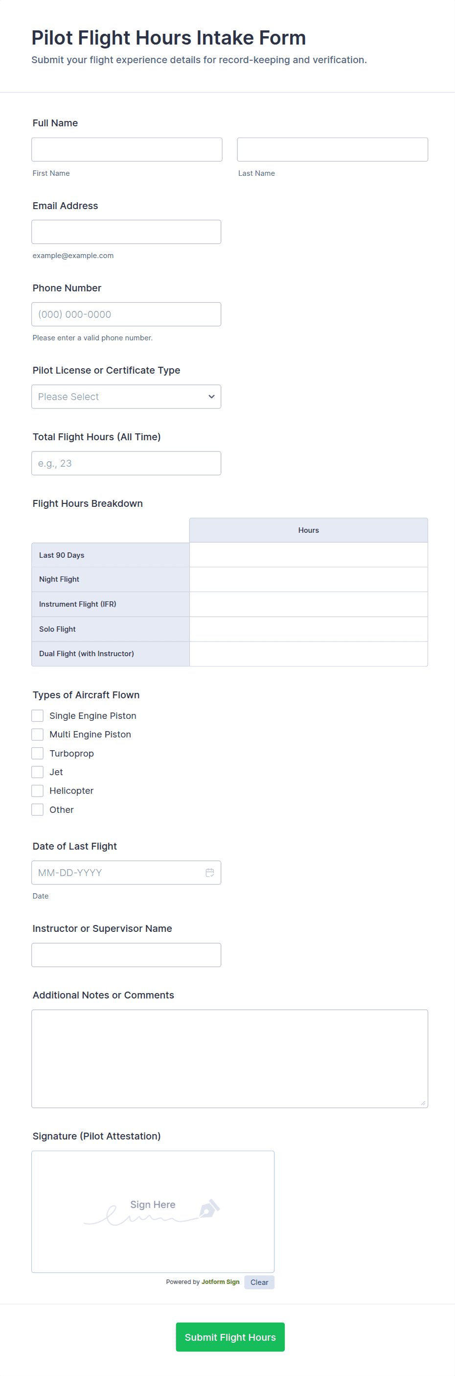Check the Multi Engine Piston checkbox

37,735
